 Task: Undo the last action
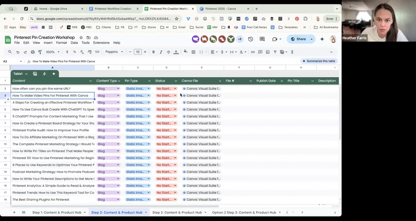[x=18, y=52]
